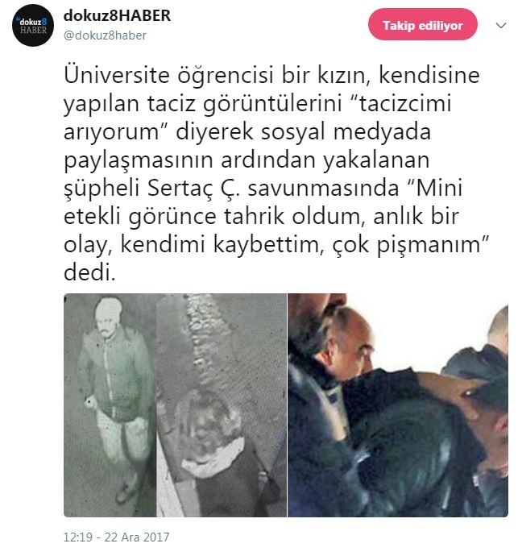518x556 pixels.
Task: Select the tweet text beginning with Üniversite öğrencisi
Action: (276, 174)
